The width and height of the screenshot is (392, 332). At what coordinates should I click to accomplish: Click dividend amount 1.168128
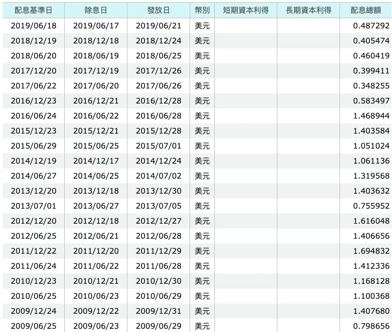coord(371,281)
